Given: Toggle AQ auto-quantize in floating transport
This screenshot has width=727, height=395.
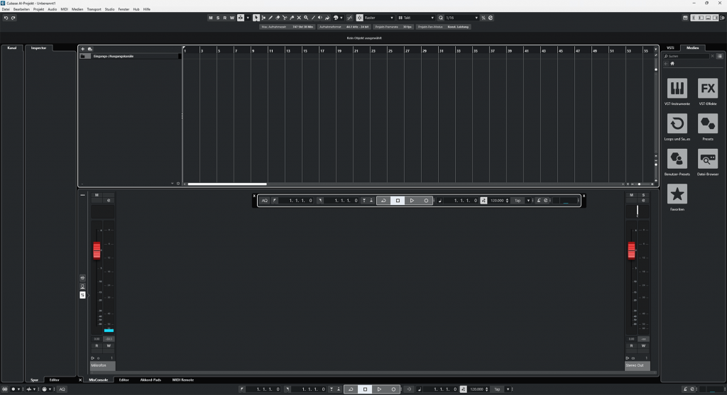Looking at the screenshot, I should tap(265, 201).
